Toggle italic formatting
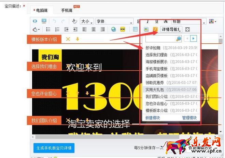This screenshot has height=158, width=225. [148, 21]
